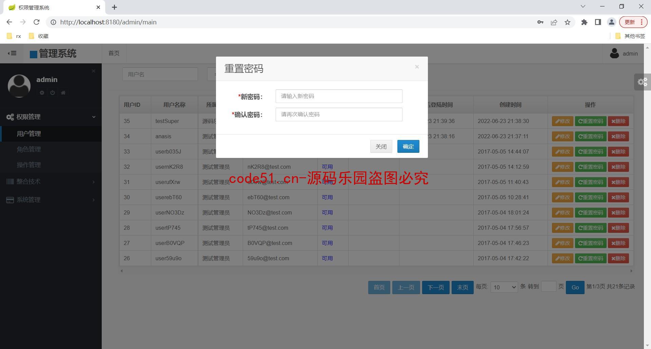Click the 创建时间 column header
This screenshot has height=349, width=651.
pyautogui.click(x=510, y=105)
